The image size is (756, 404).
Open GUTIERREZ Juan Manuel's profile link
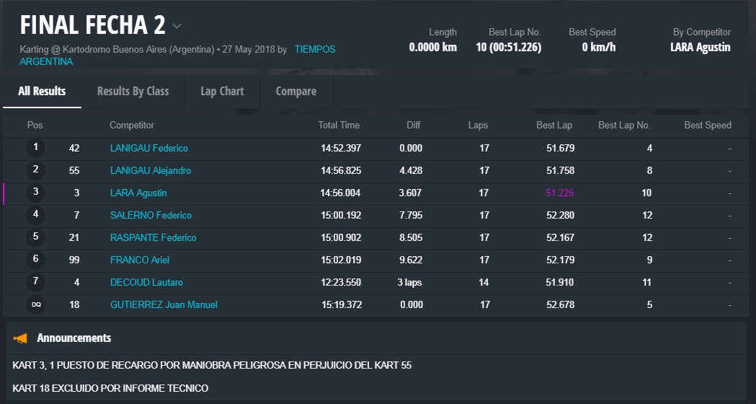click(x=164, y=304)
